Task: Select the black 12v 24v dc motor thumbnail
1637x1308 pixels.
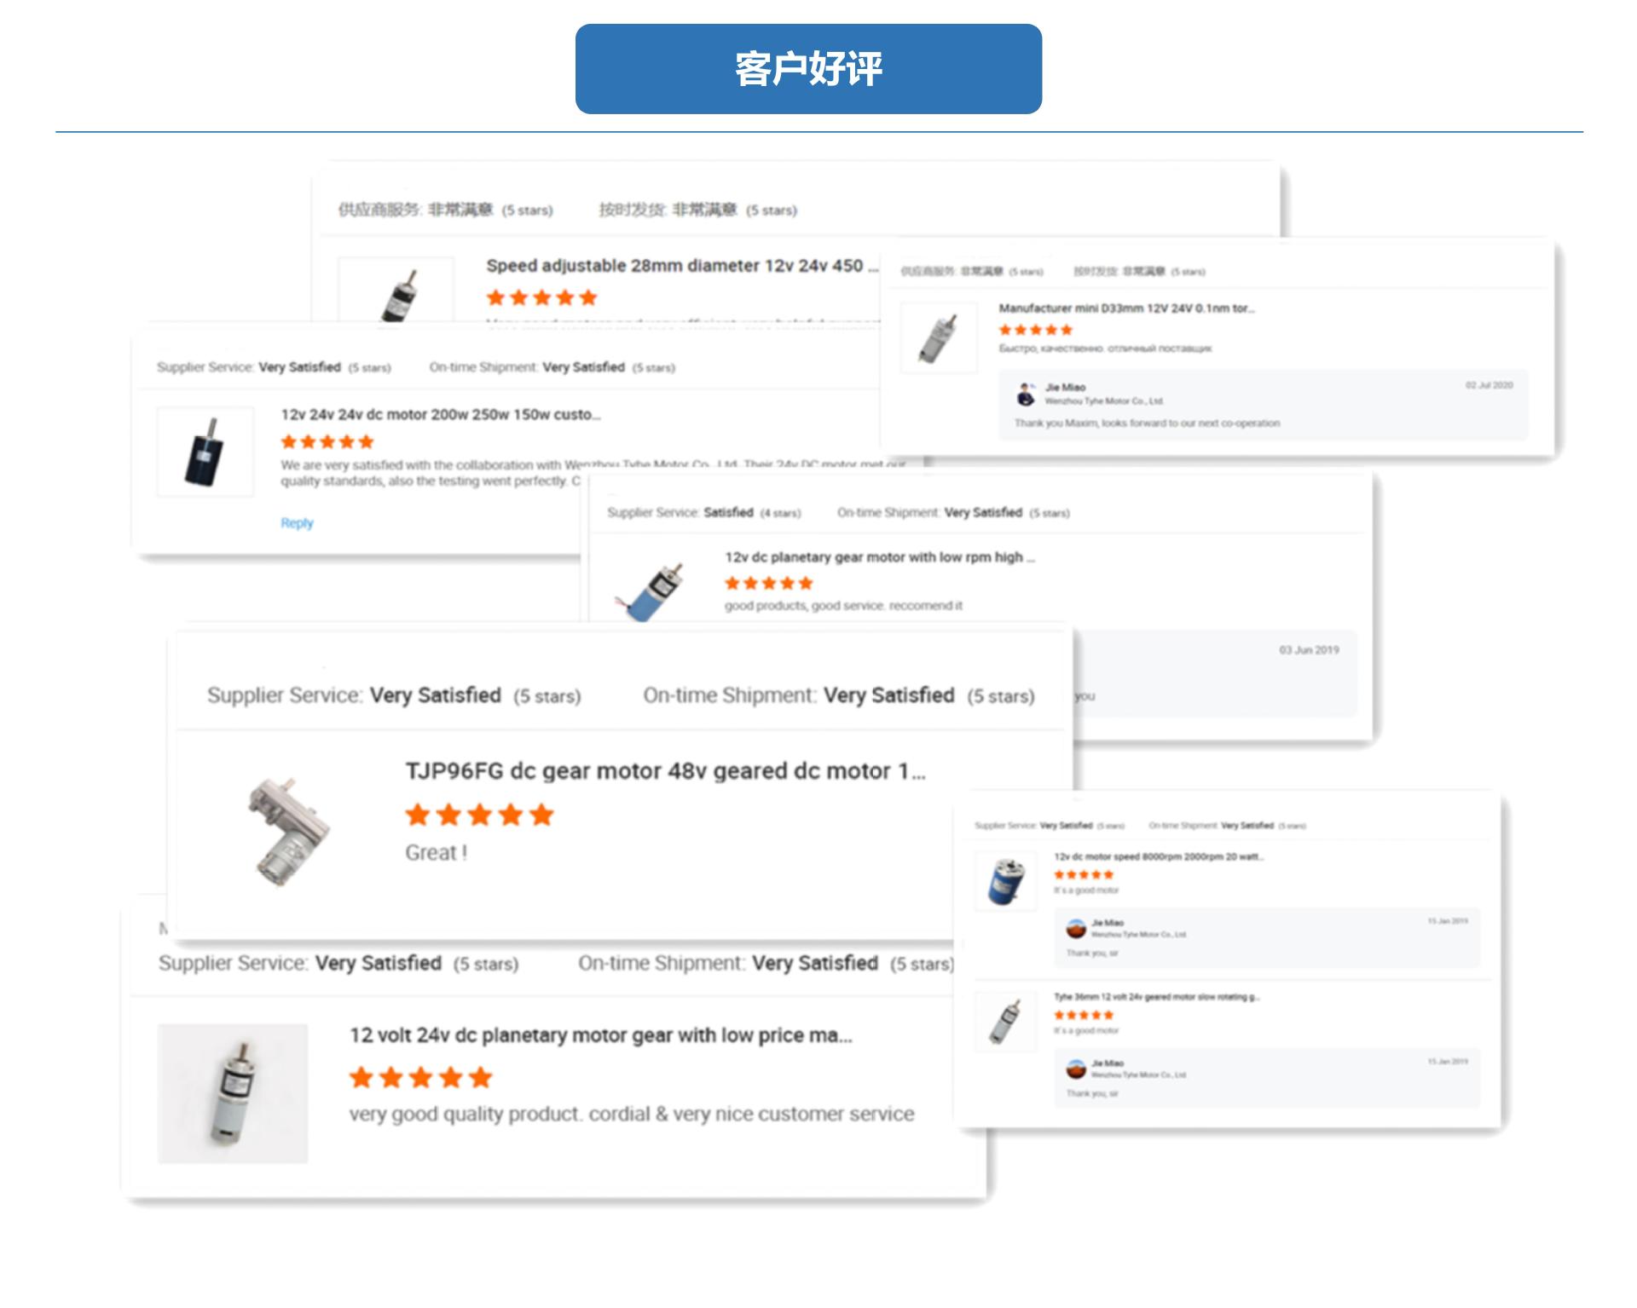Action: (205, 452)
